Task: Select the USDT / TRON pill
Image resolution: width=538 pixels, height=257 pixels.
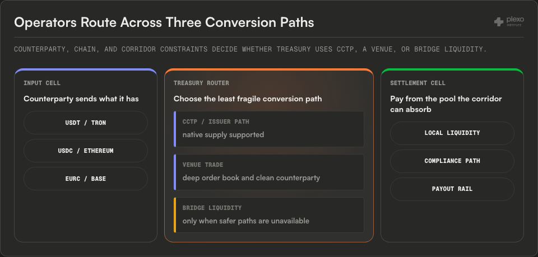Action: click(x=86, y=123)
